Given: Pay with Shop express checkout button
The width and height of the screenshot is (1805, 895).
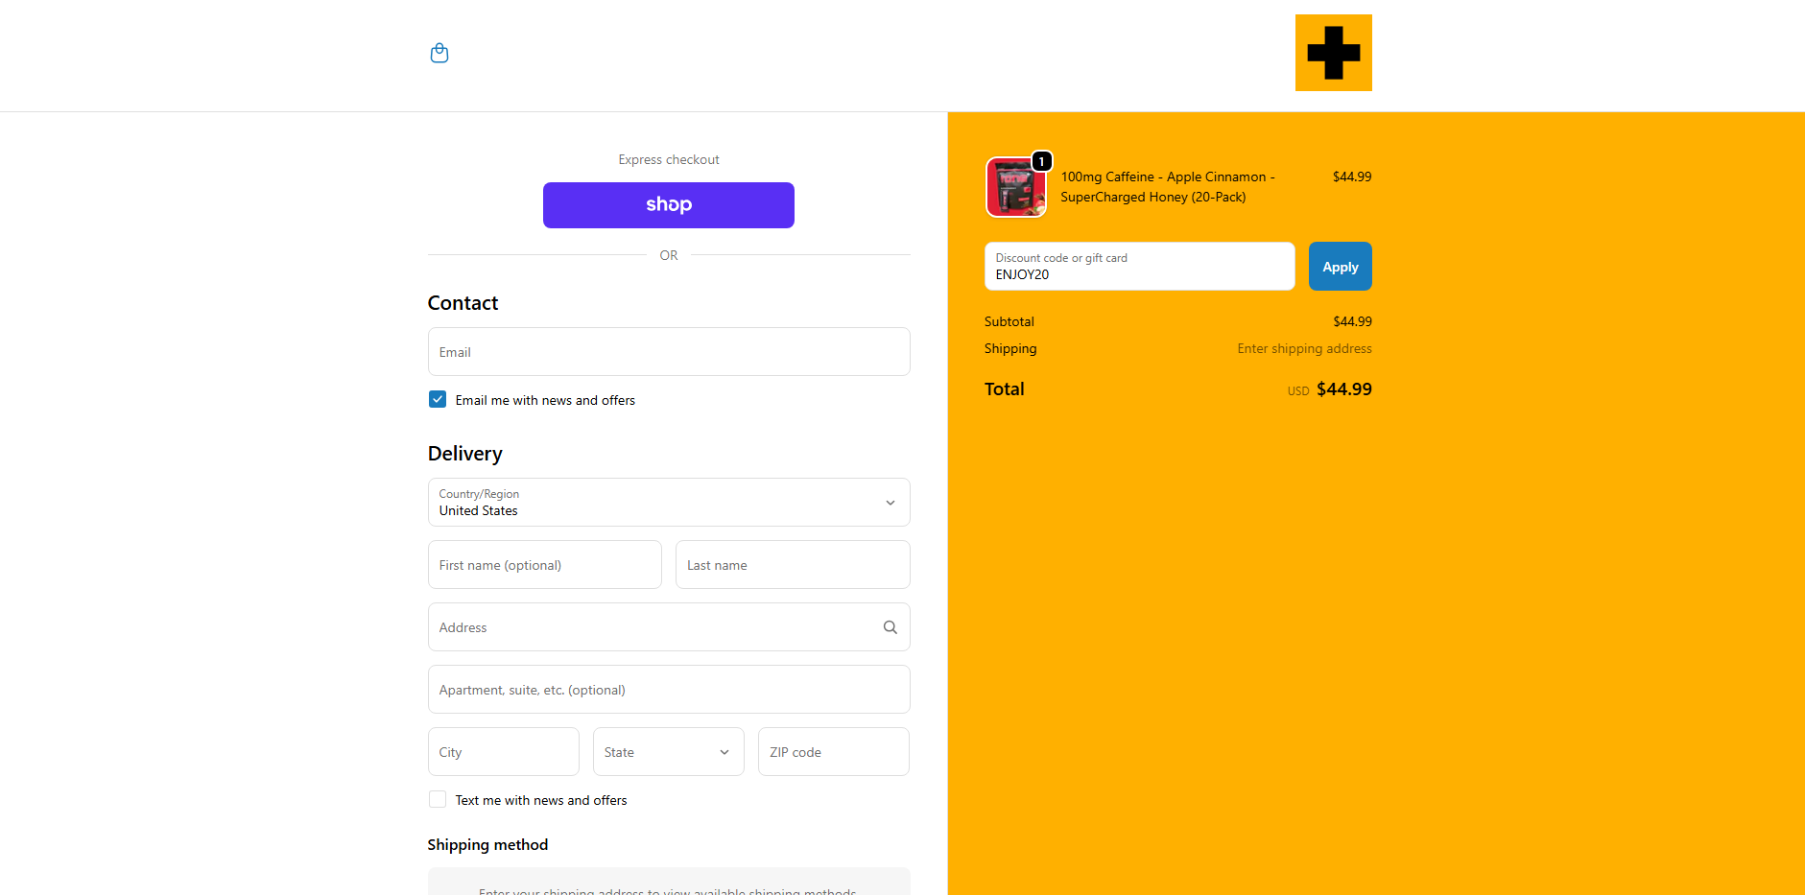Looking at the screenshot, I should [x=669, y=205].
